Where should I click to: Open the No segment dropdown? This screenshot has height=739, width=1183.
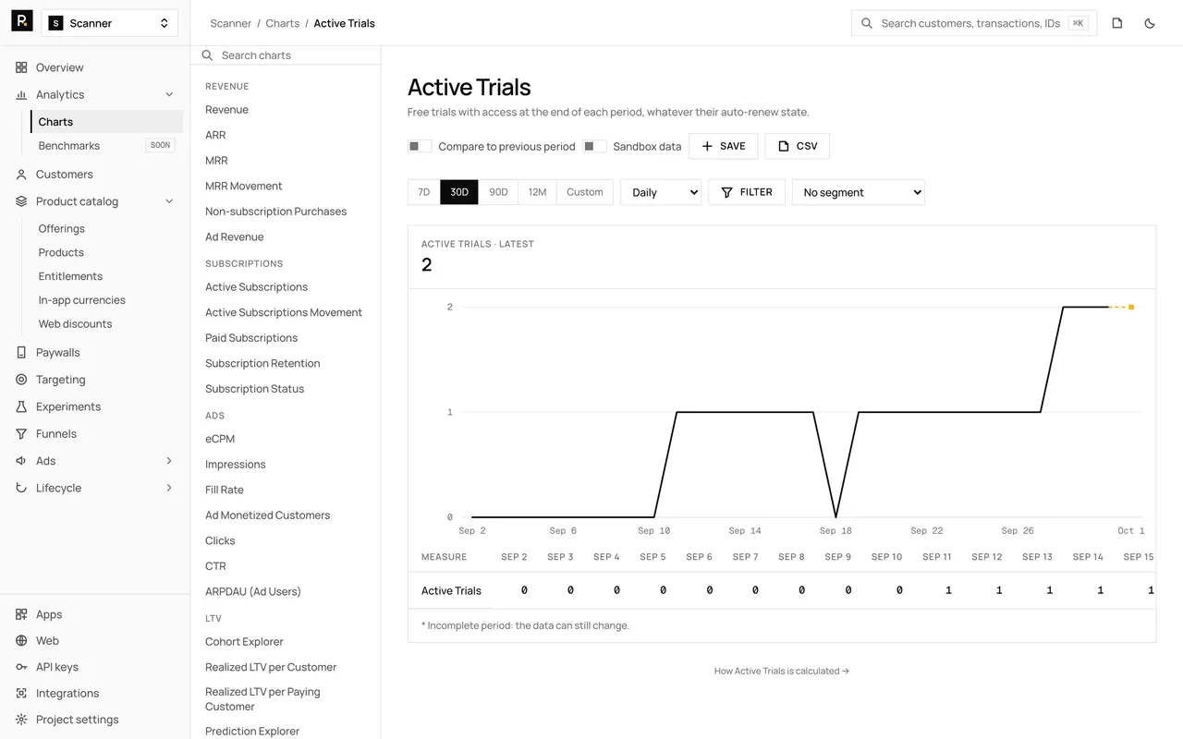[859, 192]
